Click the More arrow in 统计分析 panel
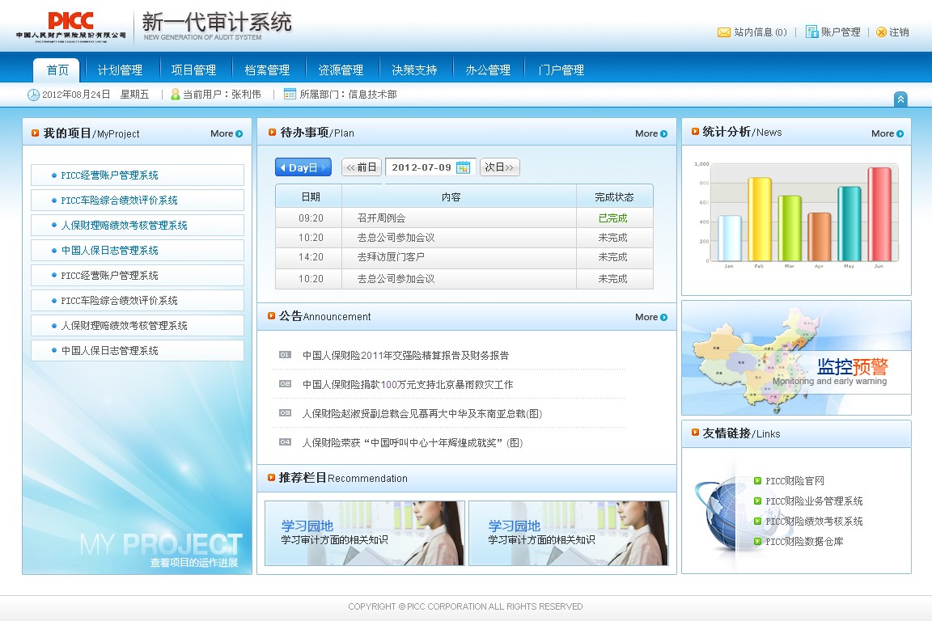 pyautogui.click(x=900, y=133)
